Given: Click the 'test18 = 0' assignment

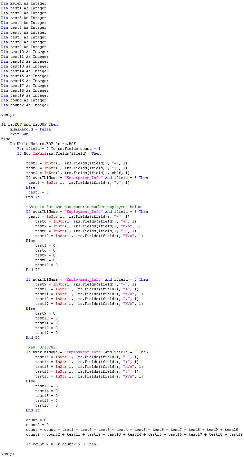Looking at the screenshot, I should pyautogui.click(x=46, y=405).
